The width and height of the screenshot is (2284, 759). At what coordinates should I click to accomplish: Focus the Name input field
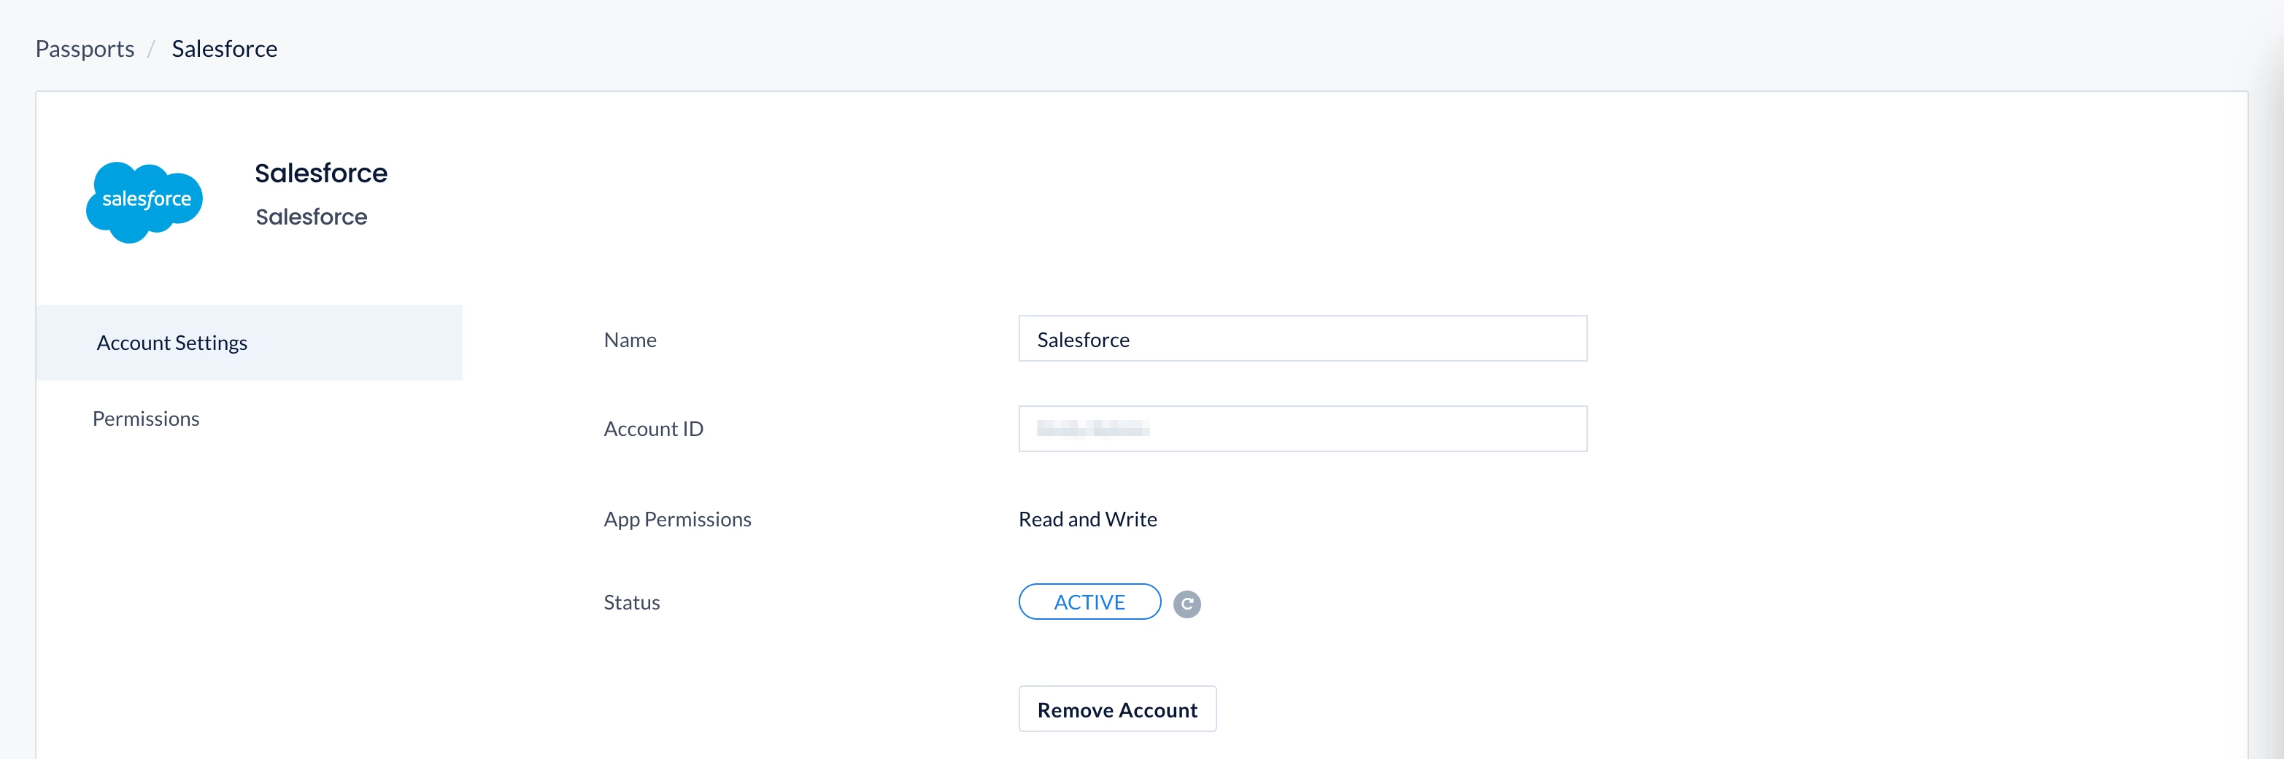coord(1303,339)
